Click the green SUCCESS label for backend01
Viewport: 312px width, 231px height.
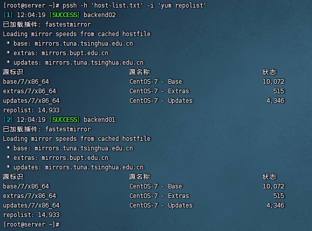tap(65, 120)
